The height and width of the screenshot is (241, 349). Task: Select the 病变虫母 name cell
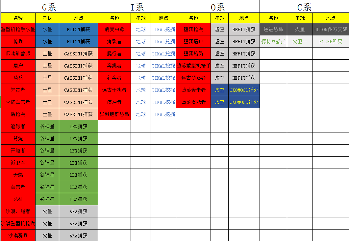[x=114, y=29]
